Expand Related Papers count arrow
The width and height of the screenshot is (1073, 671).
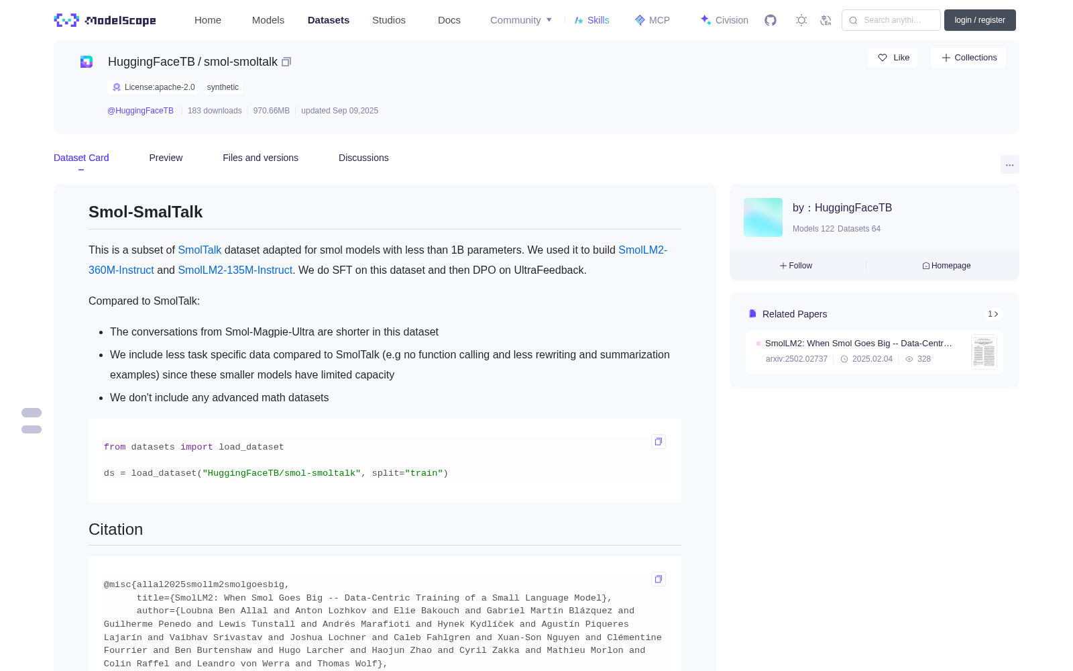[993, 314]
